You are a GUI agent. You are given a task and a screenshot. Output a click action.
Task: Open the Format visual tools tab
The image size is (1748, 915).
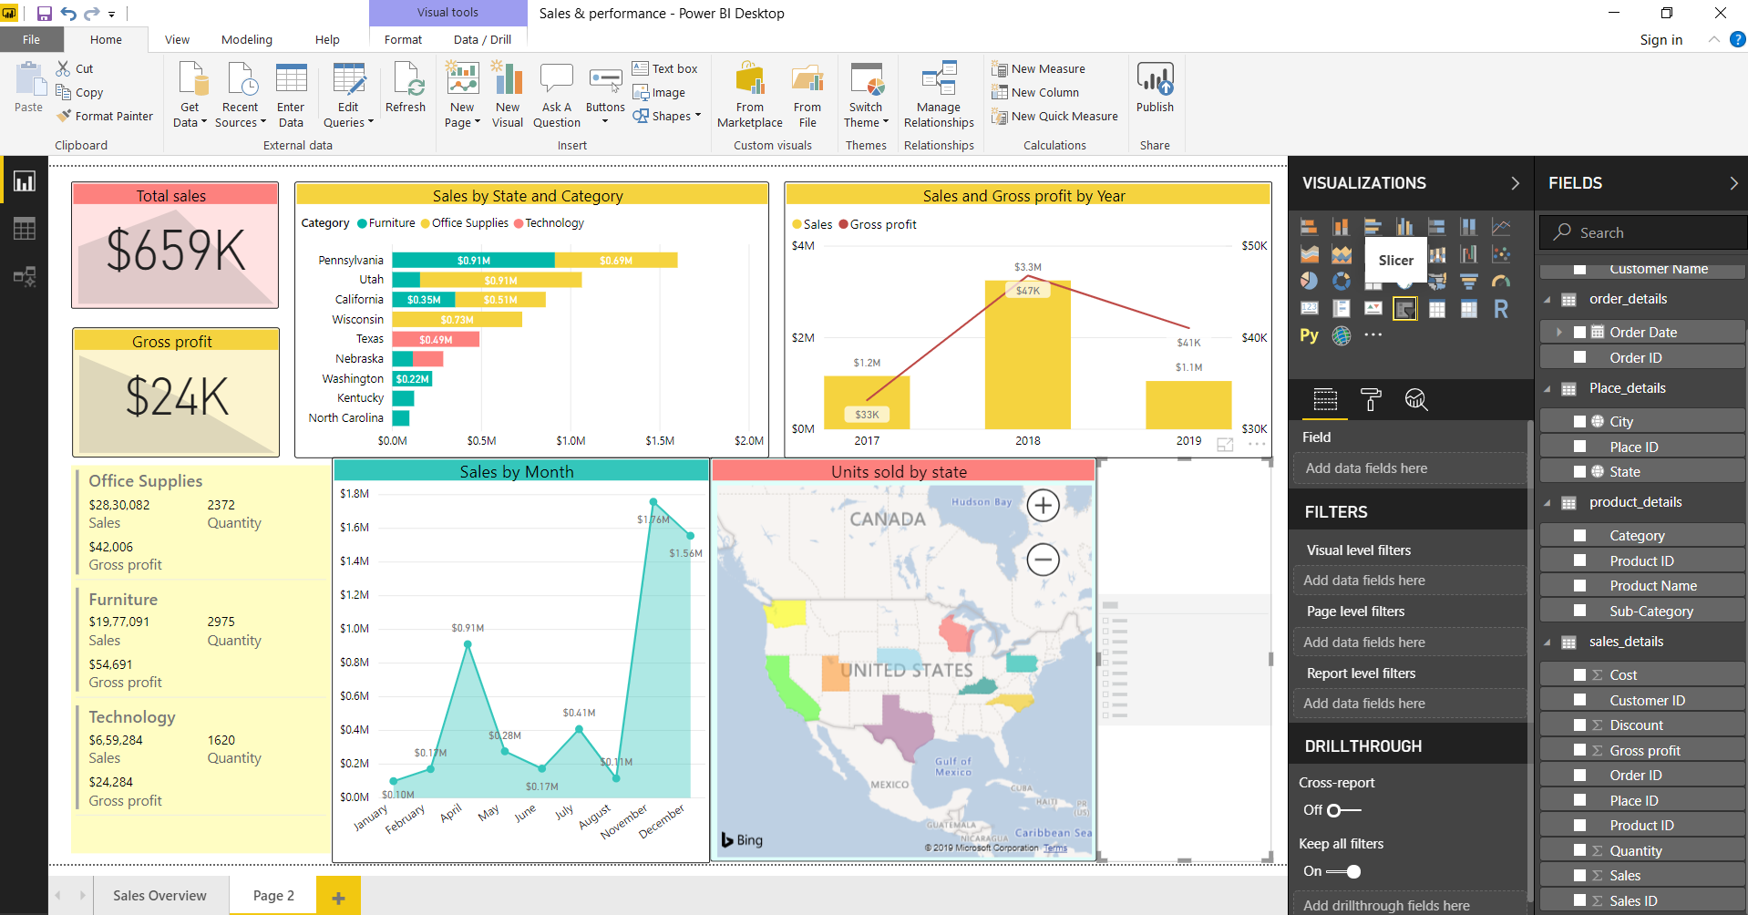(x=403, y=39)
